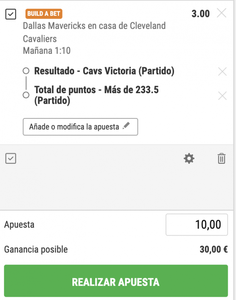Toggle the select-all checkbox near the gear

tap(11, 158)
